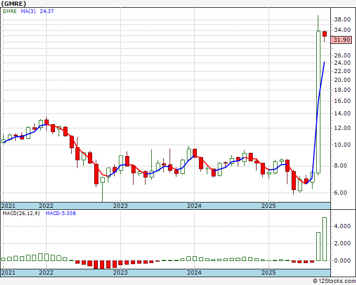Click 2022 on the MACD timeline
356x285 pixels.
46,272
